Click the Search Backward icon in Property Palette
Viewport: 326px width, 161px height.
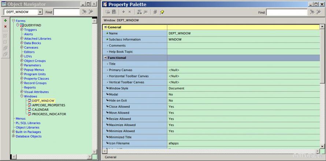319,12
